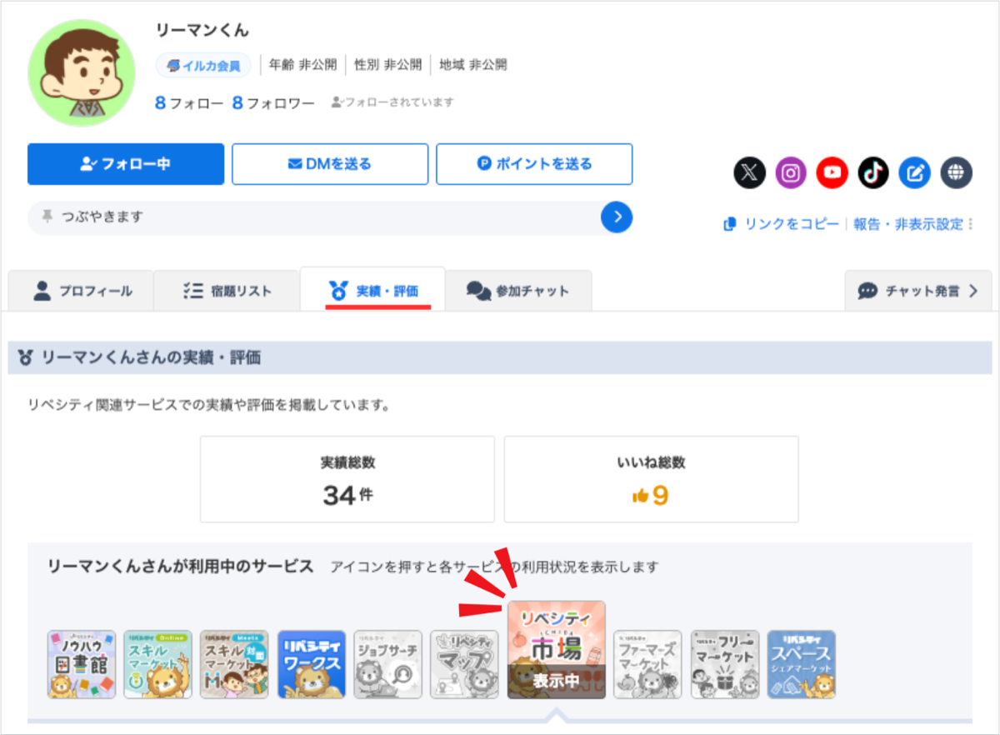The image size is (1000, 735).
Task: Click the 8 フォロー count link
Action: click(189, 103)
